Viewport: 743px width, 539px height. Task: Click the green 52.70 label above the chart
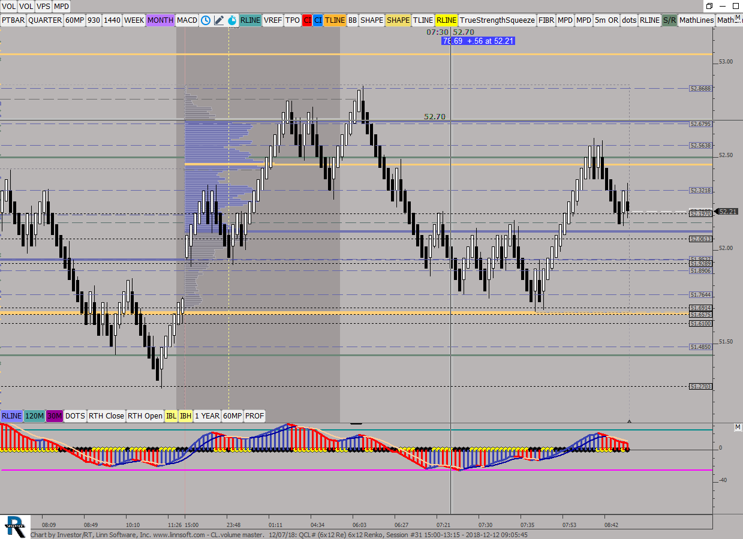click(434, 117)
